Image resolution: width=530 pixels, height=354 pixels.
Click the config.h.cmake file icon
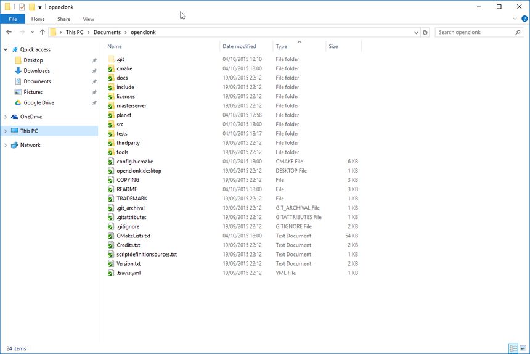tap(110, 162)
